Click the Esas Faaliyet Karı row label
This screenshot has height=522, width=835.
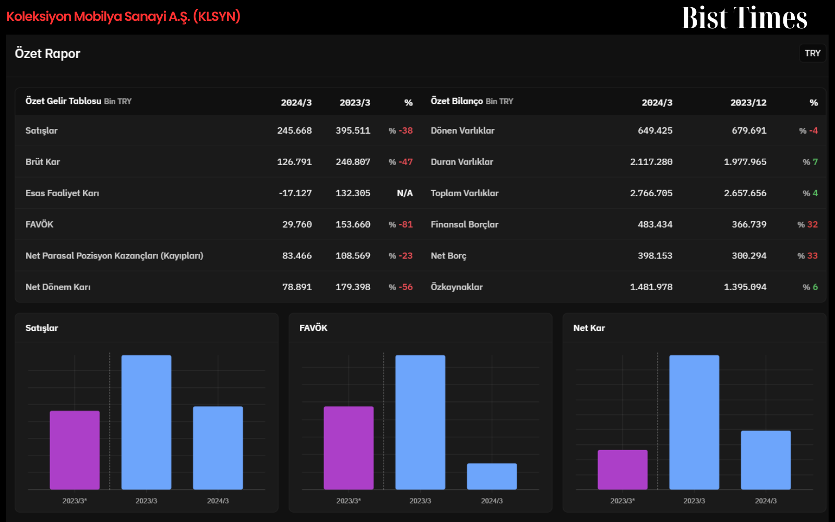(x=62, y=193)
